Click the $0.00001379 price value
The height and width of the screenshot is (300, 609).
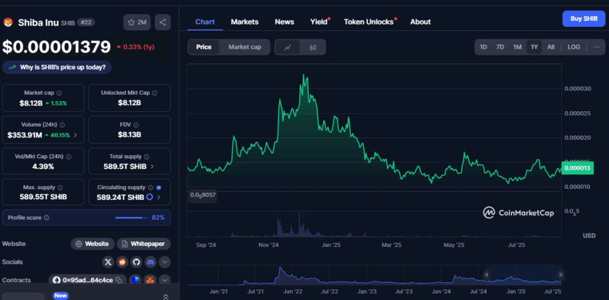click(x=56, y=47)
